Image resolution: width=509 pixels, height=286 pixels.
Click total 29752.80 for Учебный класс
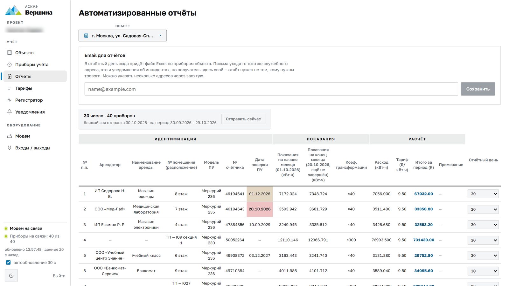pos(423,255)
